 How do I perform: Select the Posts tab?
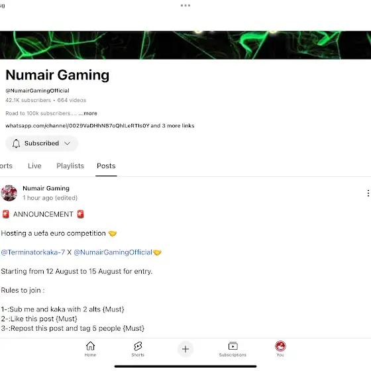click(x=106, y=166)
